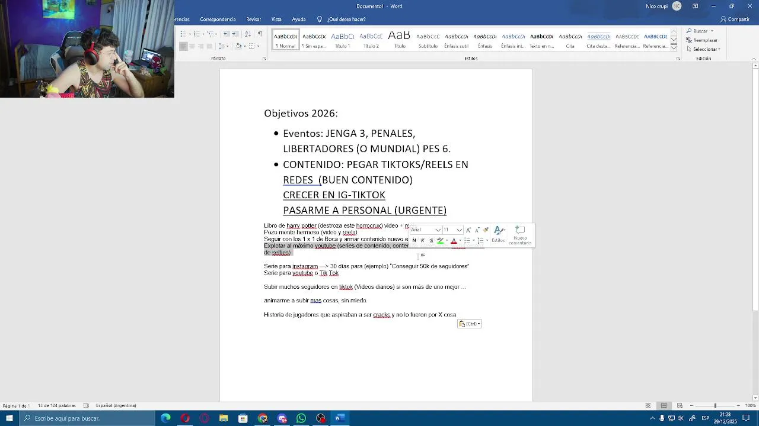Click the numbered list icon in ribbon
Viewport: 759px width, 426px height.
point(197,34)
